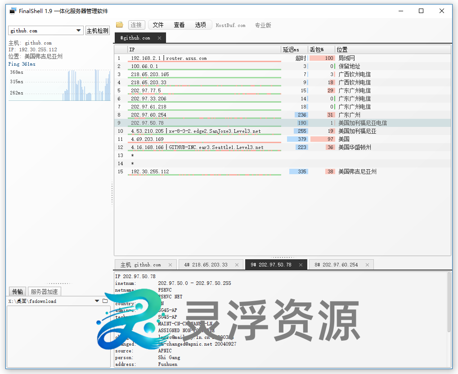Click the Ping latency graph
The width and height of the screenshot is (458, 374).
pos(59,85)
